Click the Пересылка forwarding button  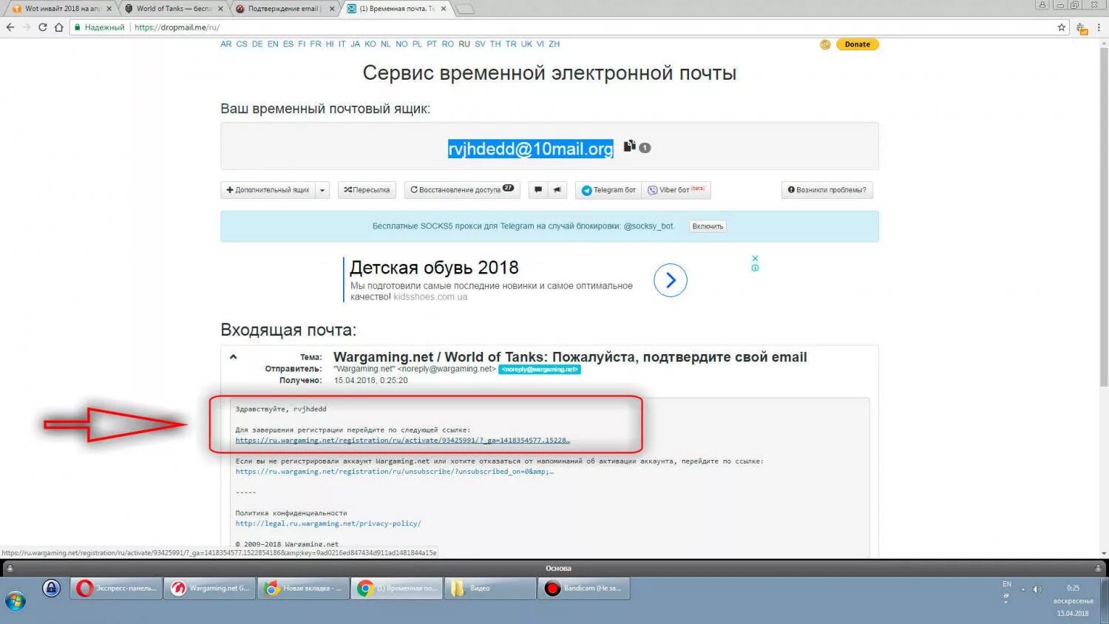coord(367,190)
